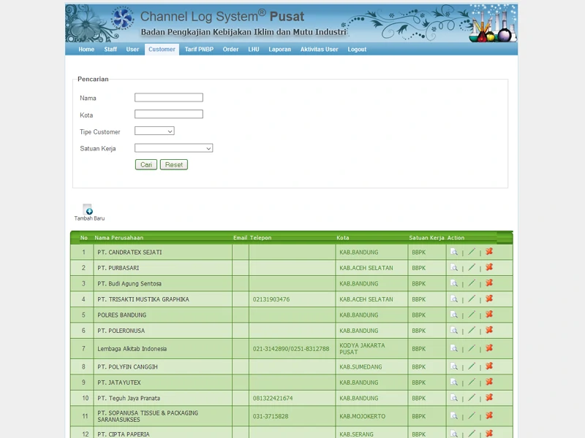
Task: Open the view icon for Lembaga Alkitab Indonesia
Action: pos(454,348)
